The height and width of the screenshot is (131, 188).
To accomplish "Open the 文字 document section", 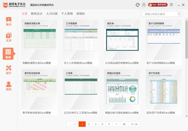I will point(9,37).
